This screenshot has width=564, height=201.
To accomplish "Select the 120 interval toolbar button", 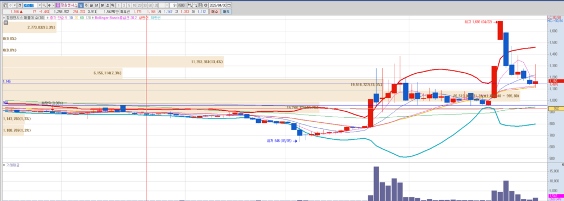I will (155, 6).
